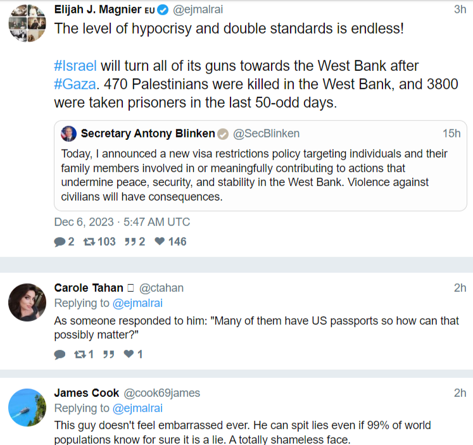The image size is (473, 445).
Task: Open the #Gaza hashtag link
Action: pyautogui.click(x=74, y=84)
